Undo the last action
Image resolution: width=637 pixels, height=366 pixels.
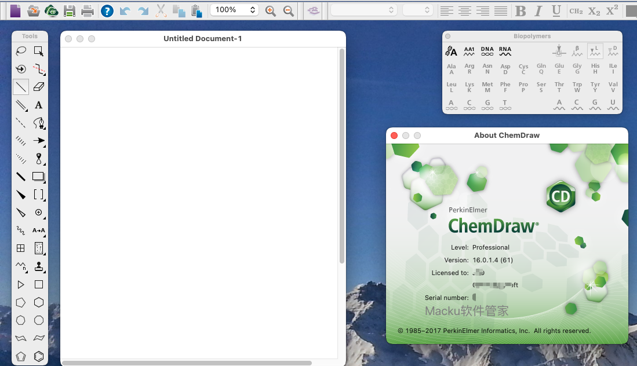click(x=125, y=10)
